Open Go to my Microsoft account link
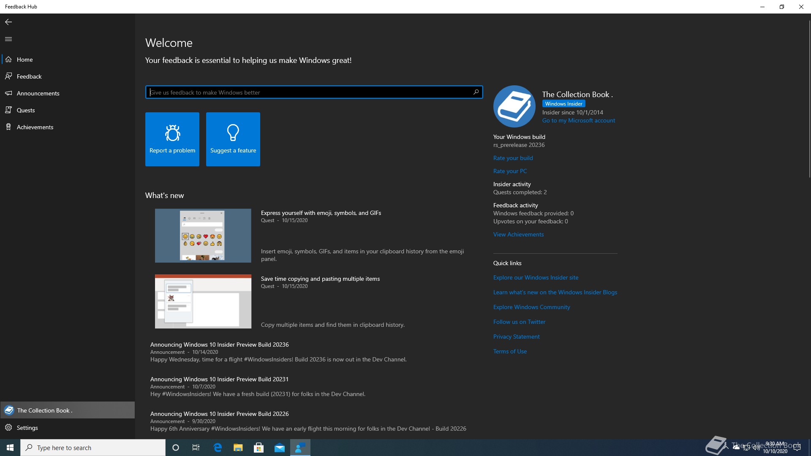The image size is (811, 456). [579, 120]
